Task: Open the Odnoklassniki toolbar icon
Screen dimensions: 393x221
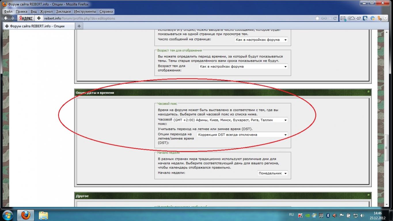Action: (379, 18)
